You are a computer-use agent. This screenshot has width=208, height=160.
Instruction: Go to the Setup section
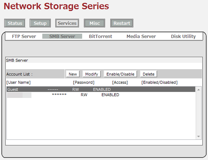click(x=40, y=23)
